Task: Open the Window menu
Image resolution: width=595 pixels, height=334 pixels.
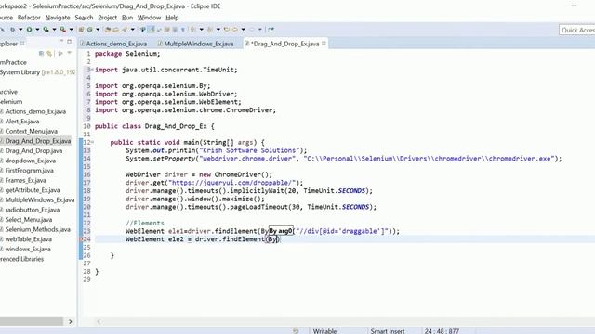Action: click(x=149, y=18)
